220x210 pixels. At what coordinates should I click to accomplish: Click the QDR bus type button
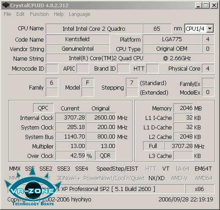click(x=105, y=155)
